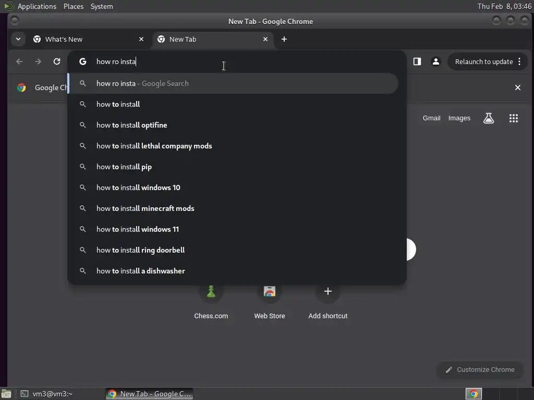Select the New Tab tab
534x400 pixels.
pyautogui.click(x=213, y=39)
